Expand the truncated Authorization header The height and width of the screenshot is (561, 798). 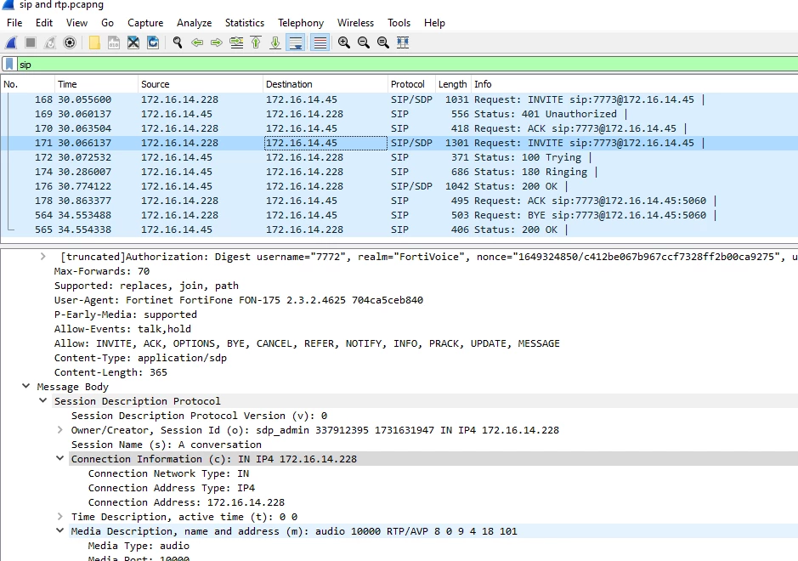pyautogui.click(x=43, y=257)
